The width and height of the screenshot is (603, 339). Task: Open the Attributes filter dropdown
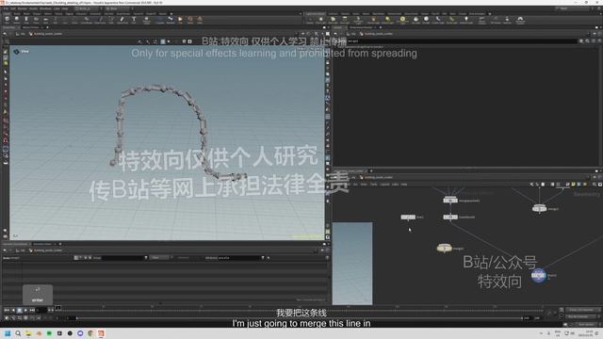[x=263, y=258]
